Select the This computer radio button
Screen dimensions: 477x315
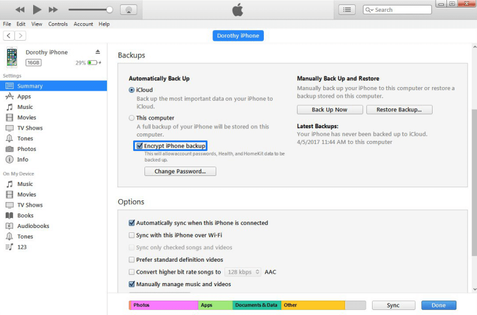coord(131,118)
